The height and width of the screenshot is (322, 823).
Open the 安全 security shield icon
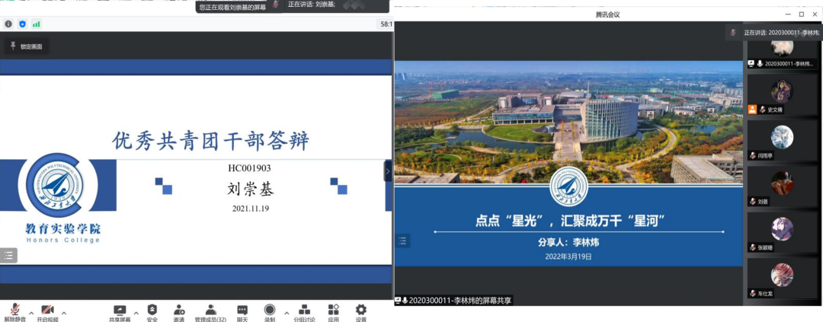click(x=152, y=312)
